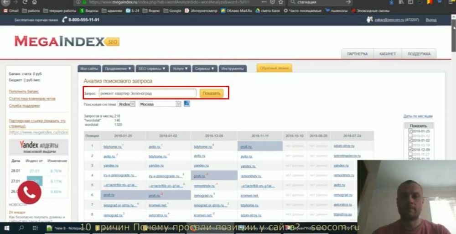Click the red phone callback icon
Viewport: 456px width, 234px height.
30,193
